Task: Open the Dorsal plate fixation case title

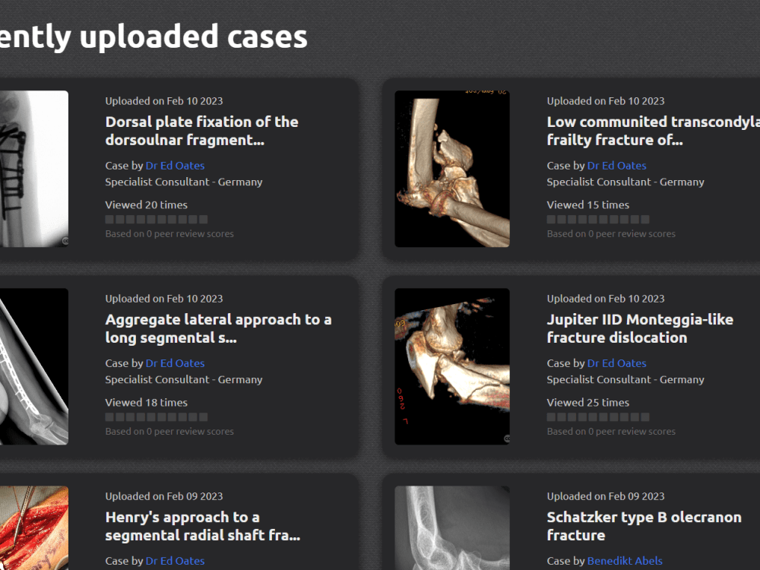Action: [x=201, y=131]
